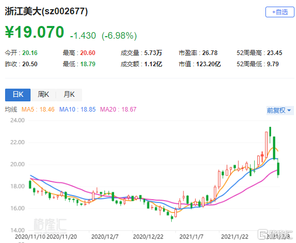Click the 2020/12/7 date label

pos(105,237)
